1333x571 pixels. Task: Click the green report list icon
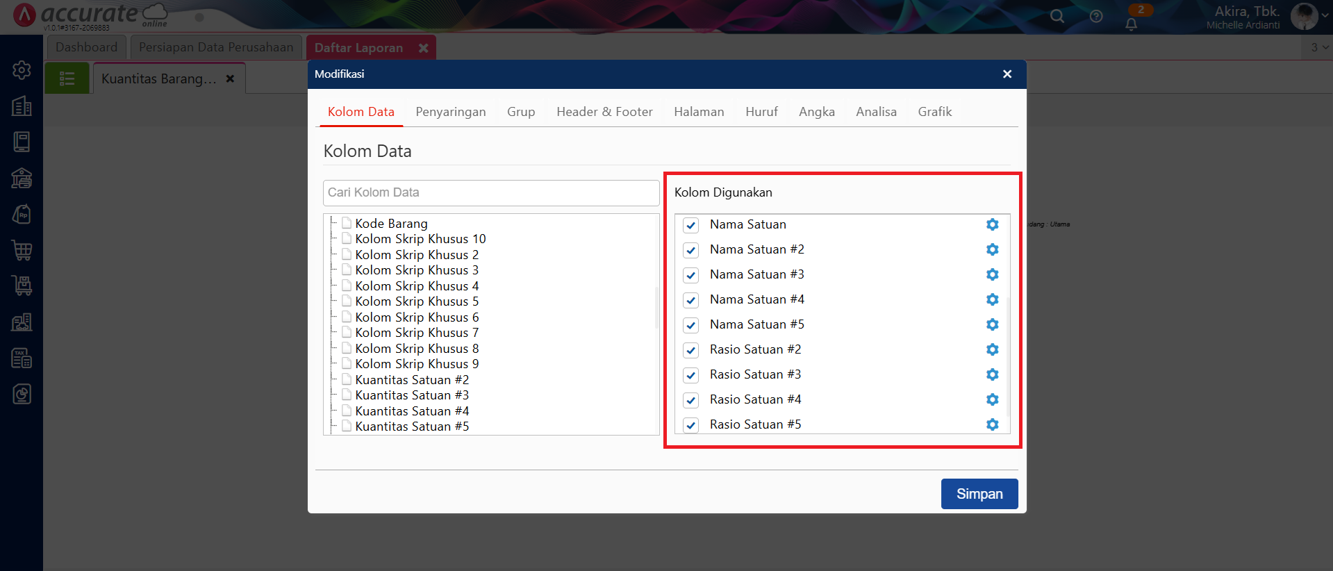pyautogui.click(x=67, y=78)
